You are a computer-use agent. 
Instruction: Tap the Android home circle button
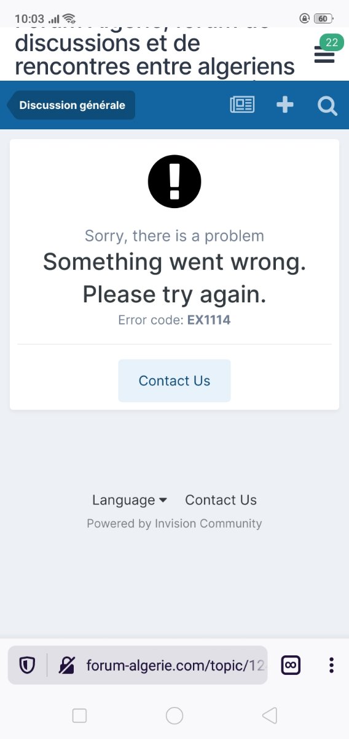(174, 715)
